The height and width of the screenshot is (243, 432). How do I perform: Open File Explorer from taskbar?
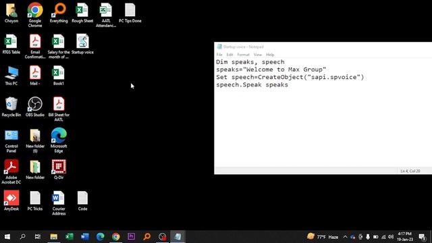[x=54, y=237]
